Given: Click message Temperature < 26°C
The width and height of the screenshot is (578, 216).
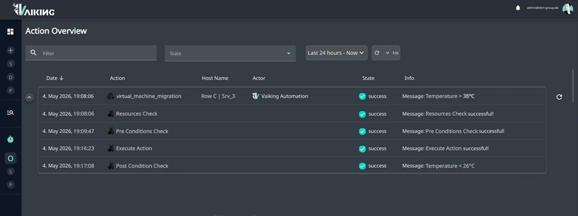Looking at the screenshot, I should tap(438, 166).
